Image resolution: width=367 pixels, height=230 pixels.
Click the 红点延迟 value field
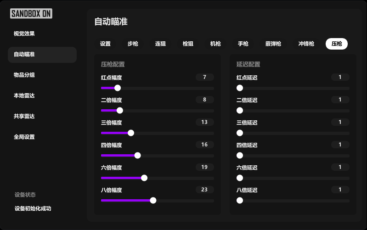[x=340, y=77]
